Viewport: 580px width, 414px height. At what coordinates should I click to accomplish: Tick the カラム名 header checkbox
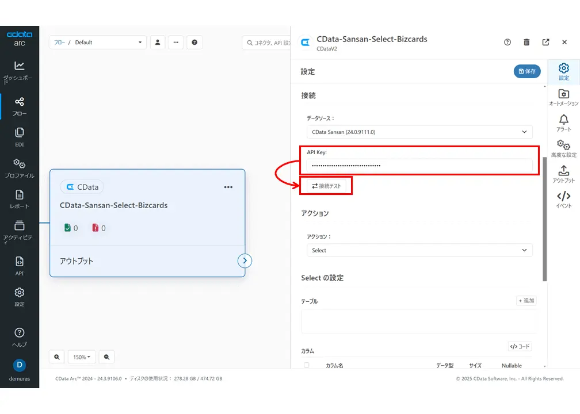[306, 365]
